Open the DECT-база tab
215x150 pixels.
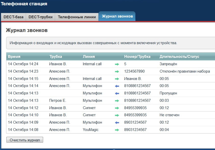(x=14, y=17)
